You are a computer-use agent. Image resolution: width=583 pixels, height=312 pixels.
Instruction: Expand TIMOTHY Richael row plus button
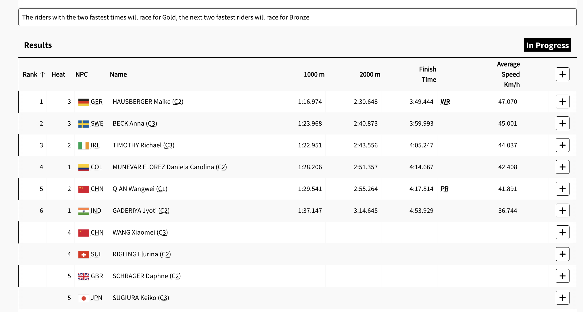562,145
